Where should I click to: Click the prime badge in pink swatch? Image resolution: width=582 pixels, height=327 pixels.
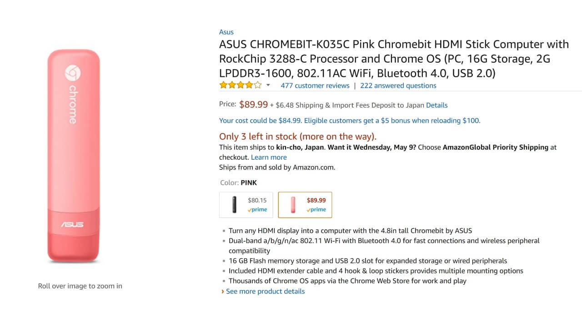click(x=316, y=210)
